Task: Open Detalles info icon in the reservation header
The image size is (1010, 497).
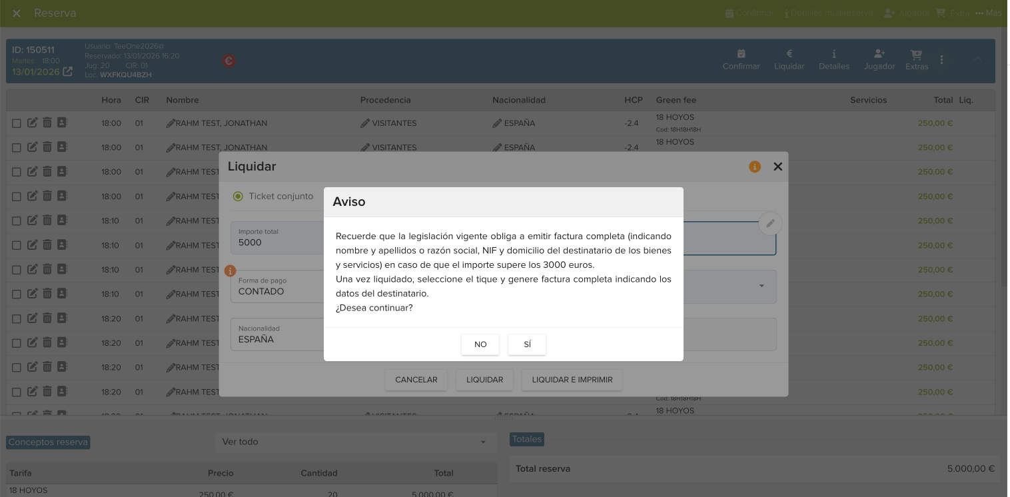Action: pos(834,54)
